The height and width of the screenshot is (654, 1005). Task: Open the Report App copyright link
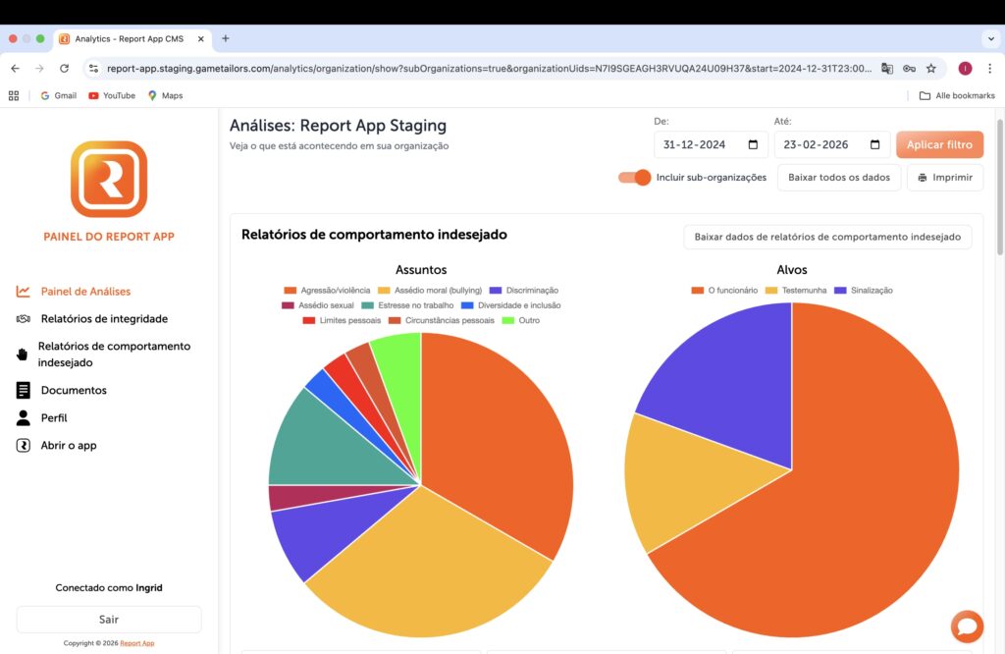pos(137,643)
